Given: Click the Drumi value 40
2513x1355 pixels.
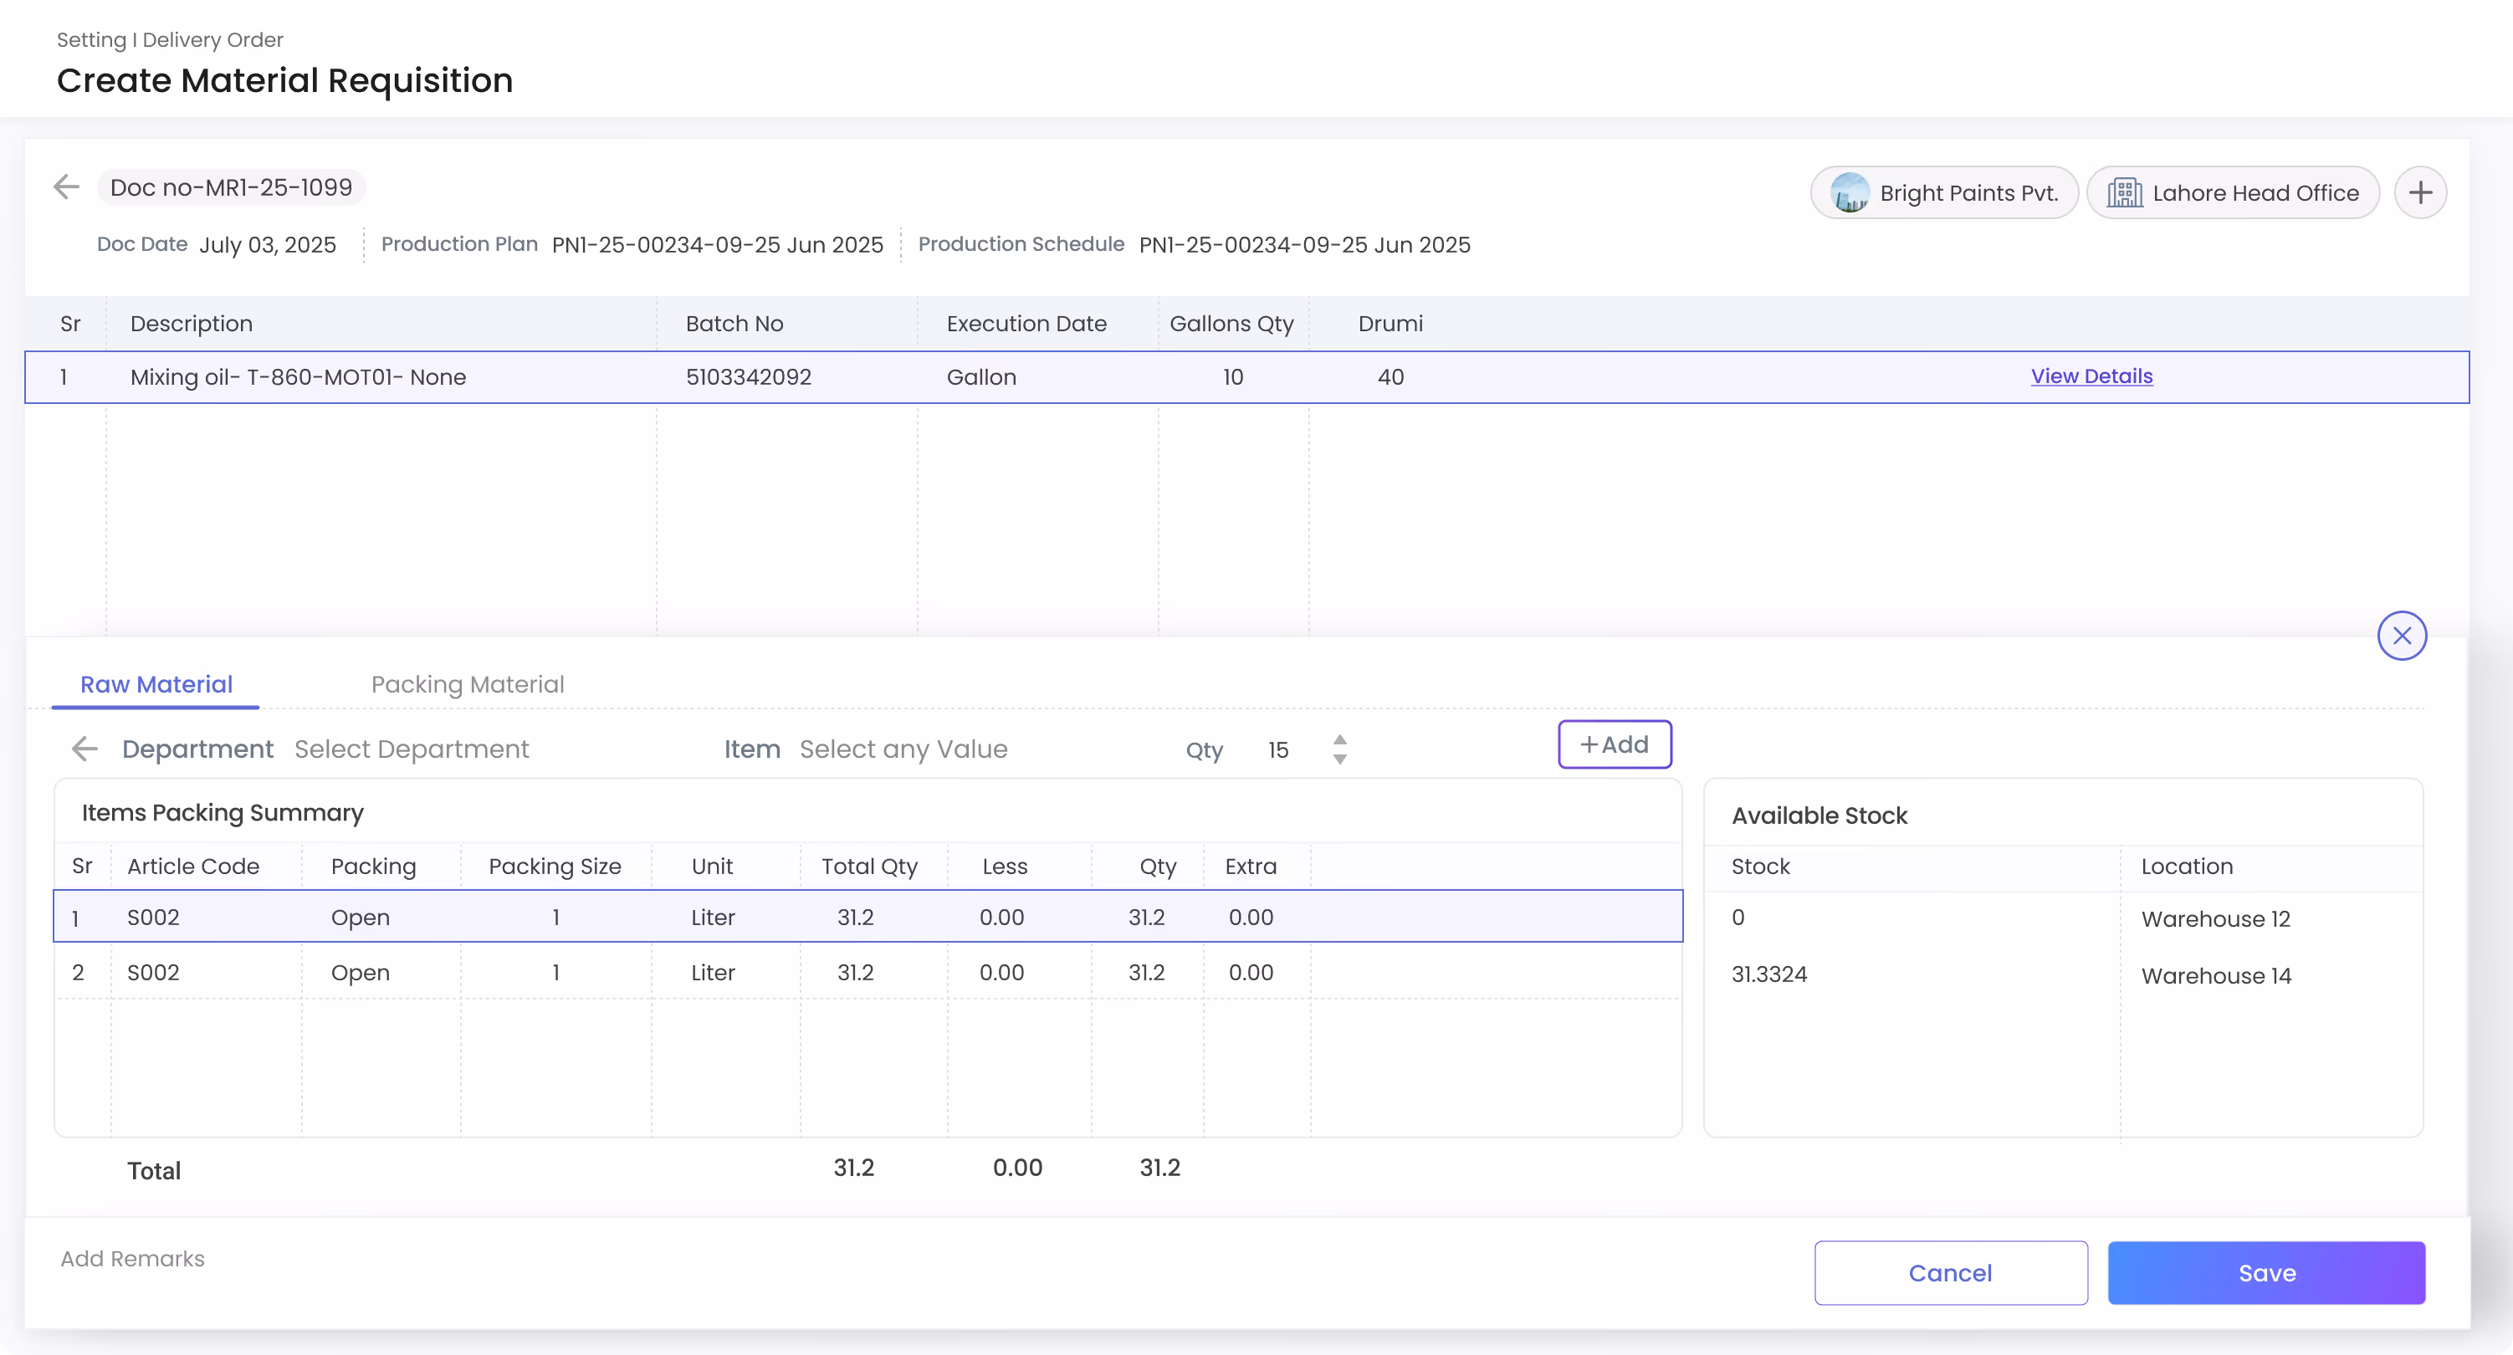Looking at the screenshot, I should [x=1390, y=376].
